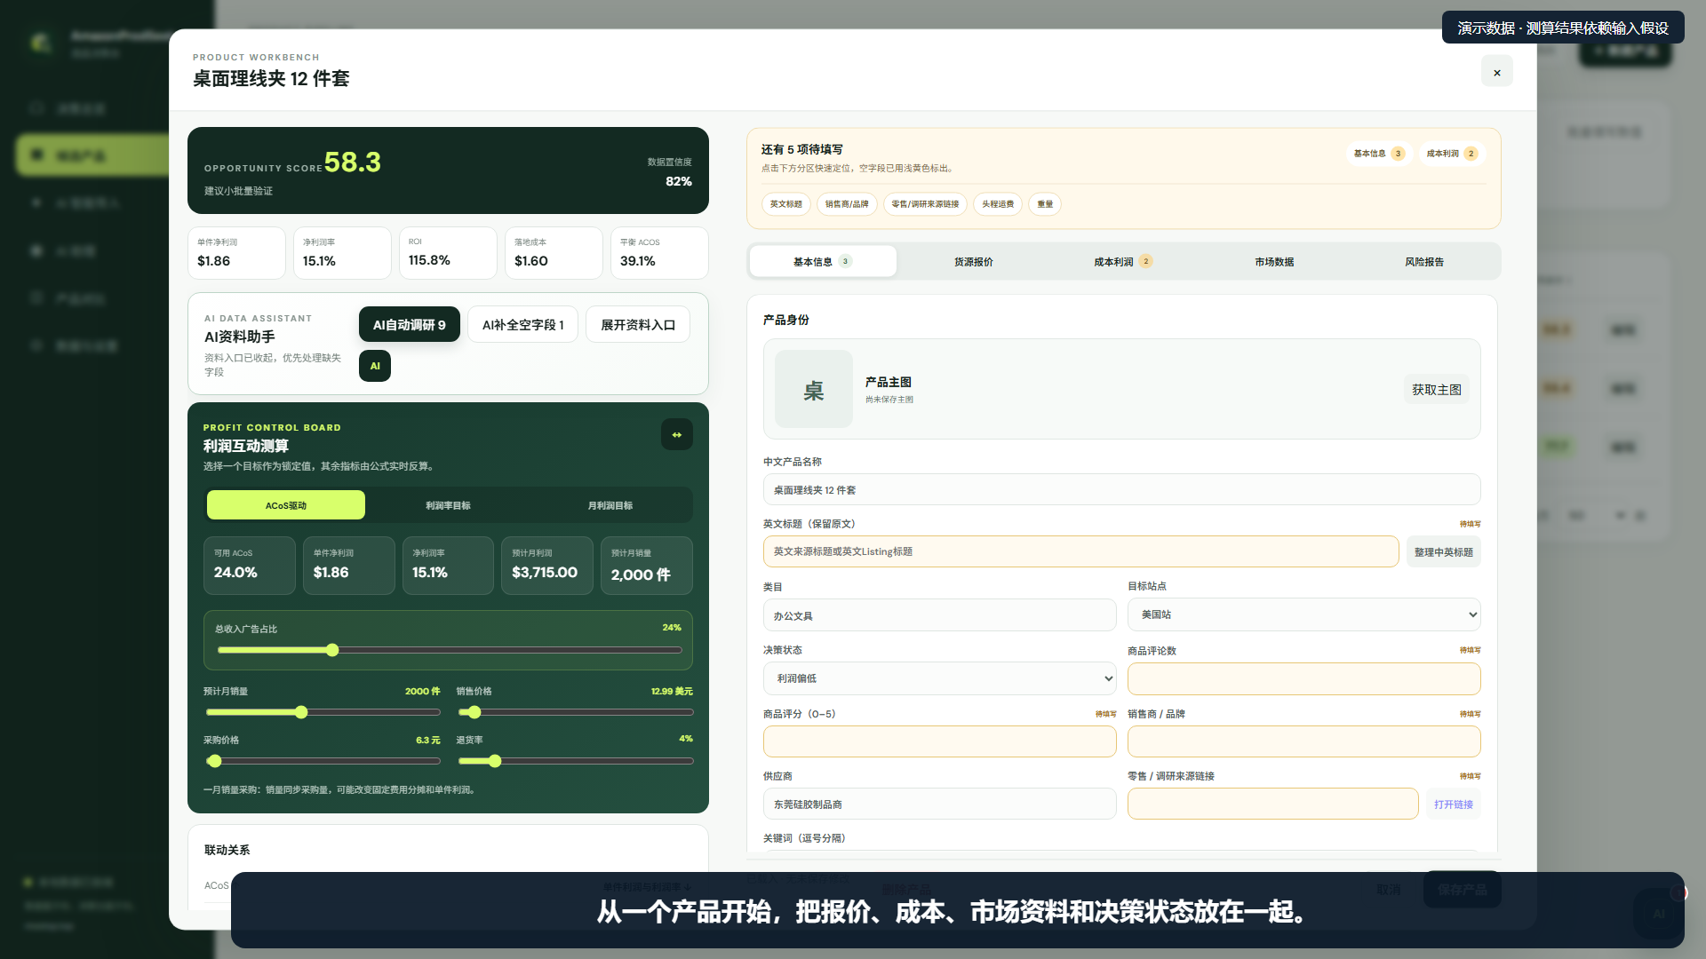The width and height of the screenshot is (1706, 959).
Task: Switch to 市场数据 tab
Action: tap(1273, 261)
